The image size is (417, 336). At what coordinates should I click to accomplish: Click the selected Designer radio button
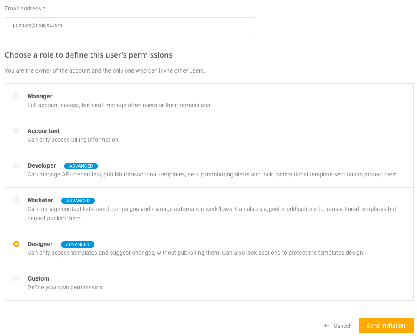tap(16, 244)
